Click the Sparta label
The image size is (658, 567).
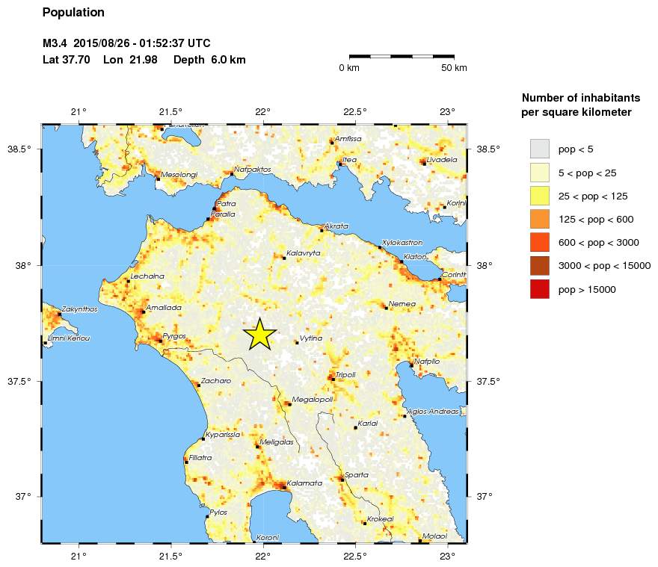pyautogui.click(x=356, y=474)
